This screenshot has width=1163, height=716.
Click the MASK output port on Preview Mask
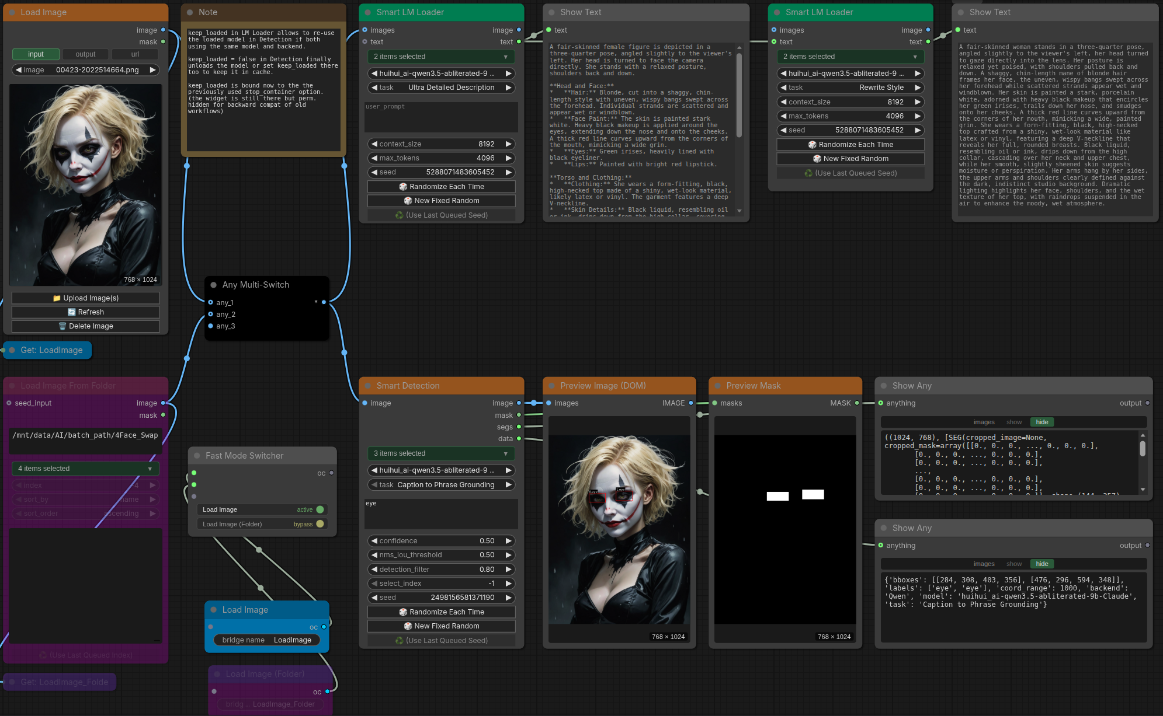(857, 403)
